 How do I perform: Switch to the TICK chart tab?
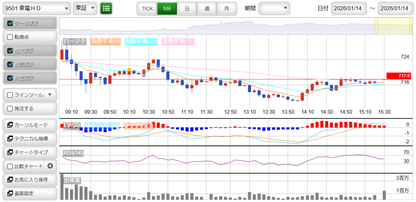tap(147, 8)
